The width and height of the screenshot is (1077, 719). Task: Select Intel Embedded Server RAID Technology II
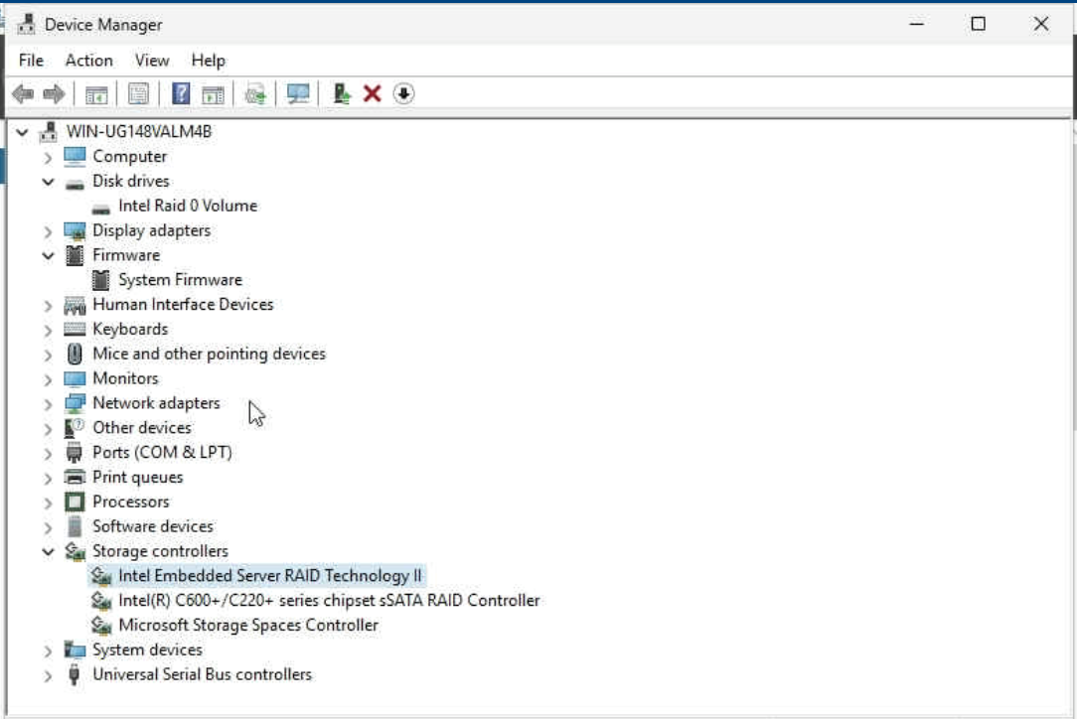270,575
